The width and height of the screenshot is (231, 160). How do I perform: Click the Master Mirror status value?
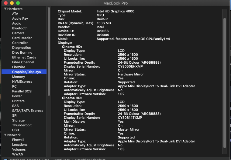[129, 129]
